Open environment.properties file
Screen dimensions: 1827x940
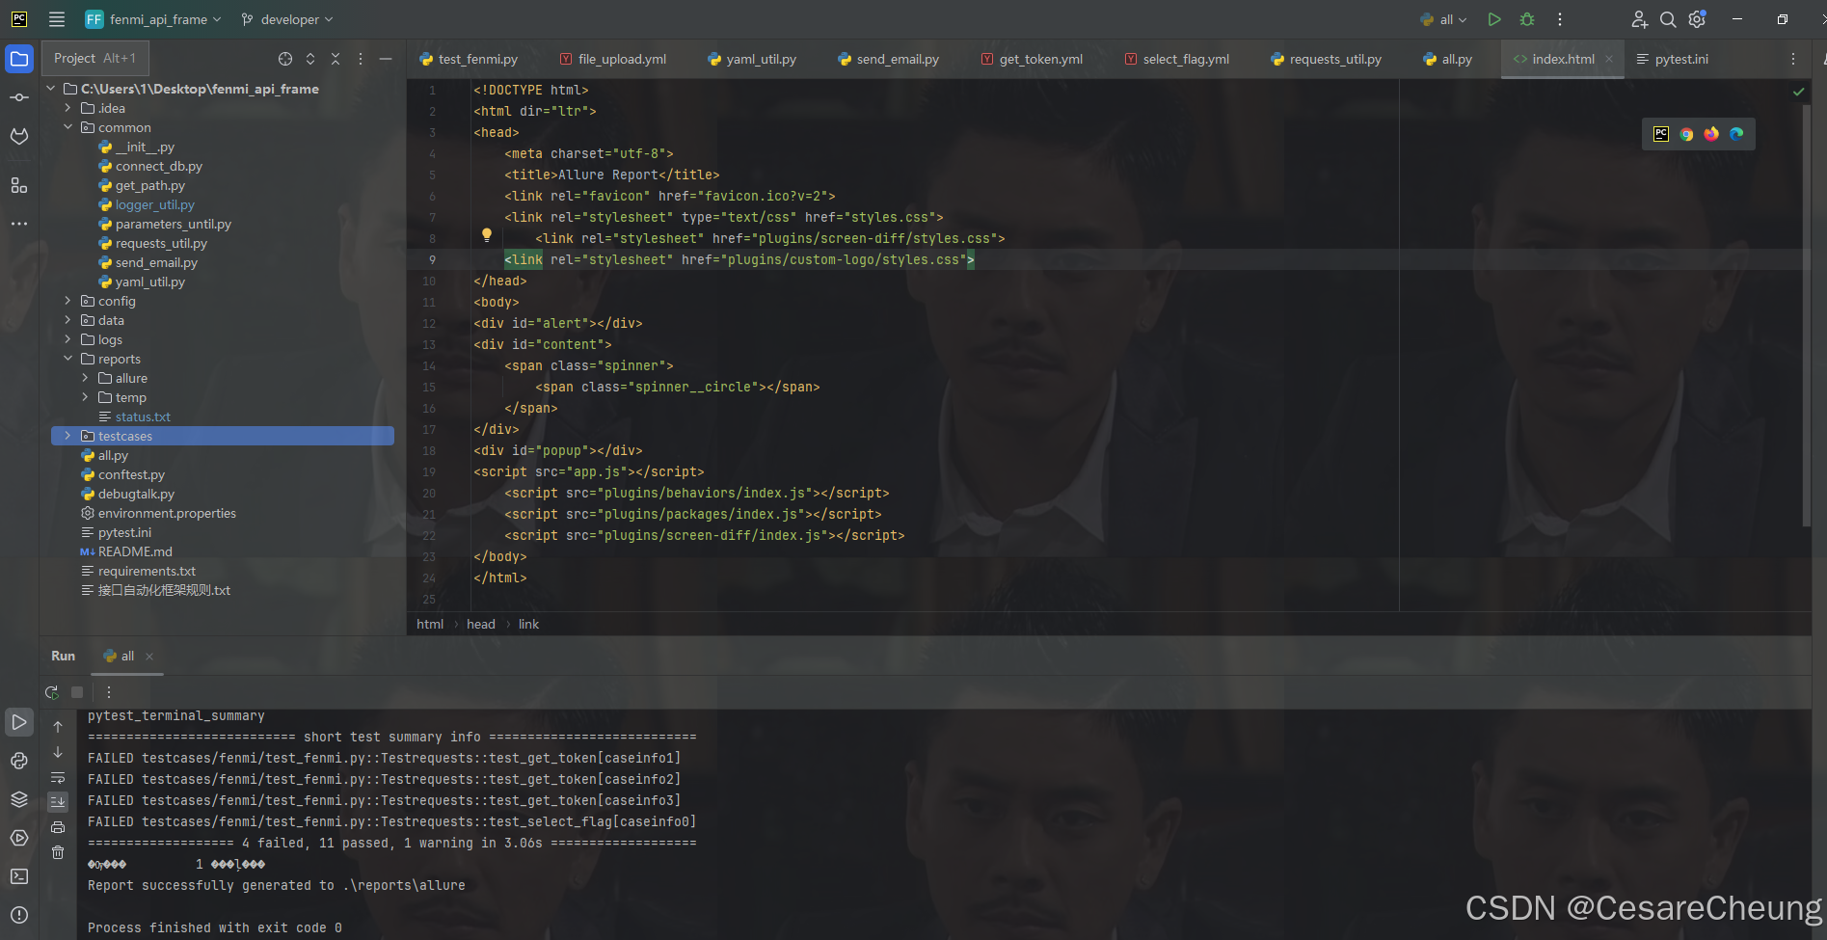(158, 513)
